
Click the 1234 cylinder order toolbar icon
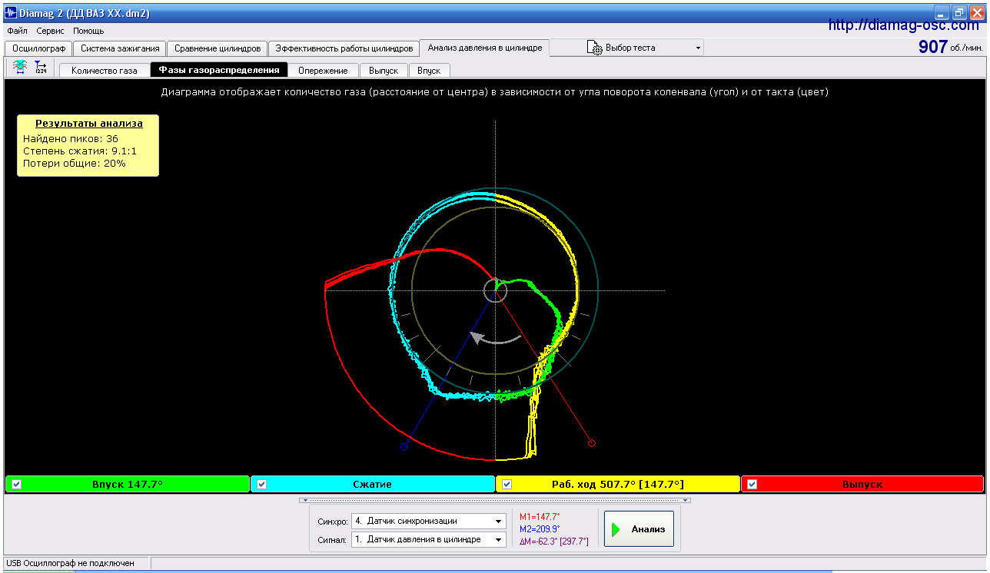pyautogui.click(x=41, y=68)
